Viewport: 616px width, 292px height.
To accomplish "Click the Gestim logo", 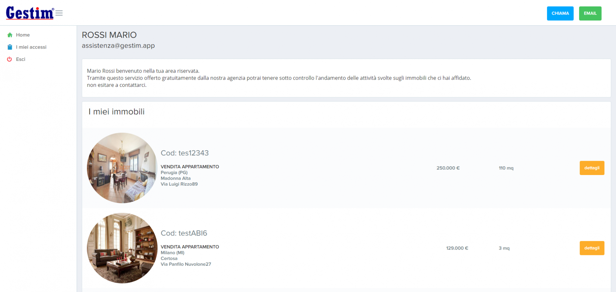I will (30, 13).
